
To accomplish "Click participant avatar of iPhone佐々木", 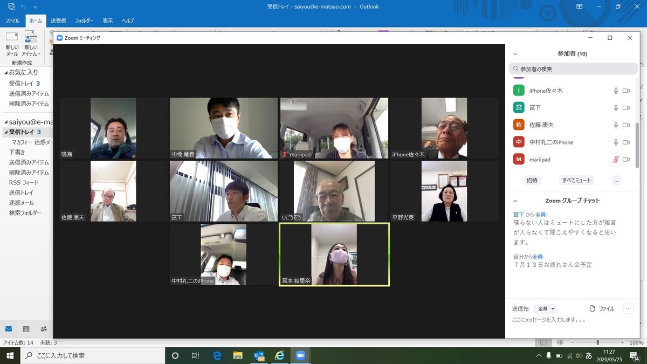I will (518, 91).
